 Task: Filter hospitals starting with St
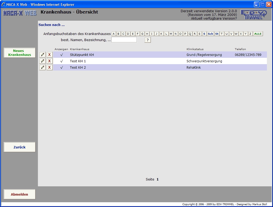click(x=217, y=34)
